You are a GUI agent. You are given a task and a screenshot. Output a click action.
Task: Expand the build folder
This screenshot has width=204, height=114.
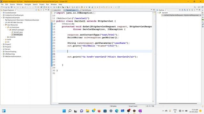tap(4, 39)
